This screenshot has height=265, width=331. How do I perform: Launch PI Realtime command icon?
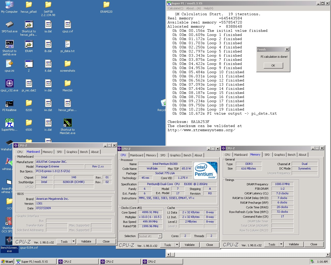[10, 106]
